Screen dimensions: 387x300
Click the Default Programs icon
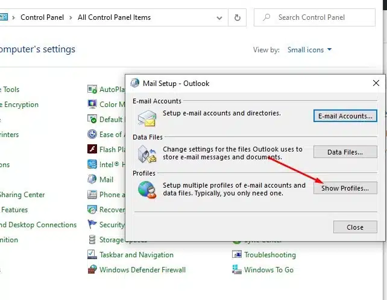click(92, 120)
